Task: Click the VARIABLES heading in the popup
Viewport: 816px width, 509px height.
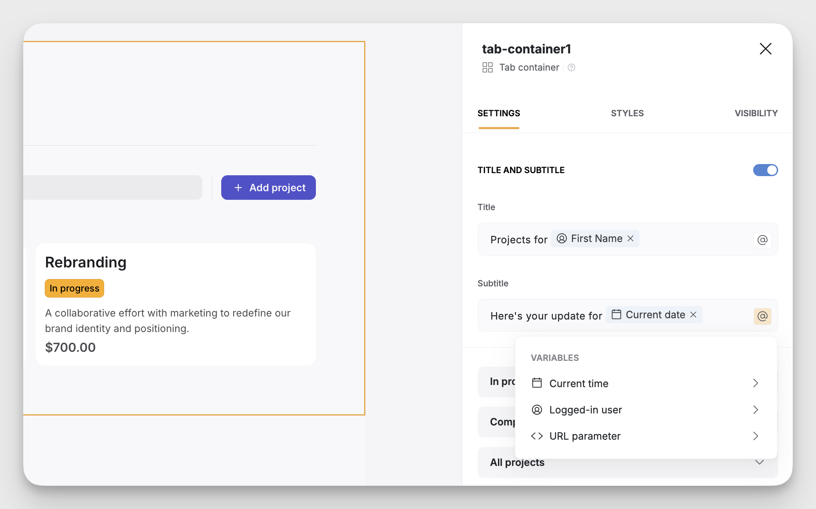Action: click(555, 358)
